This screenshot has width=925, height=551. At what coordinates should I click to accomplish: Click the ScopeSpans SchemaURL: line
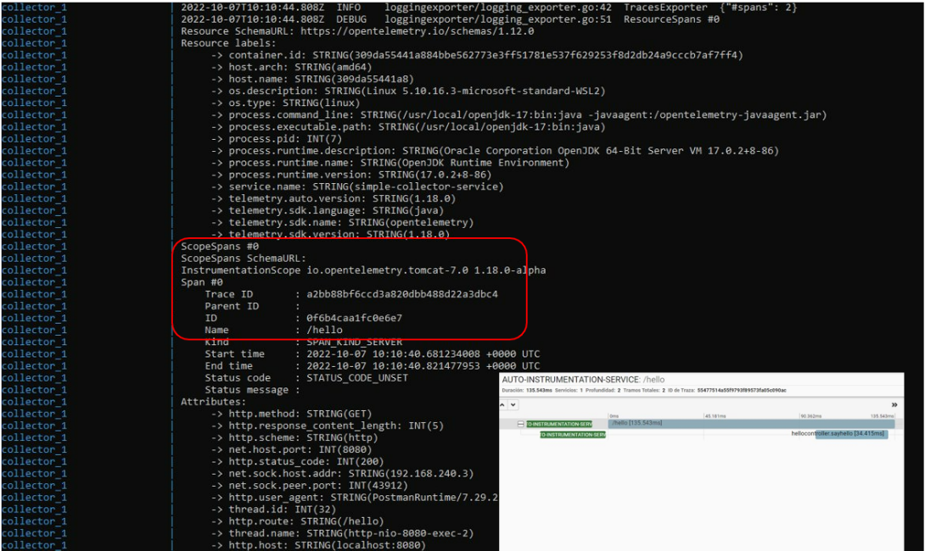pos(244,258)
